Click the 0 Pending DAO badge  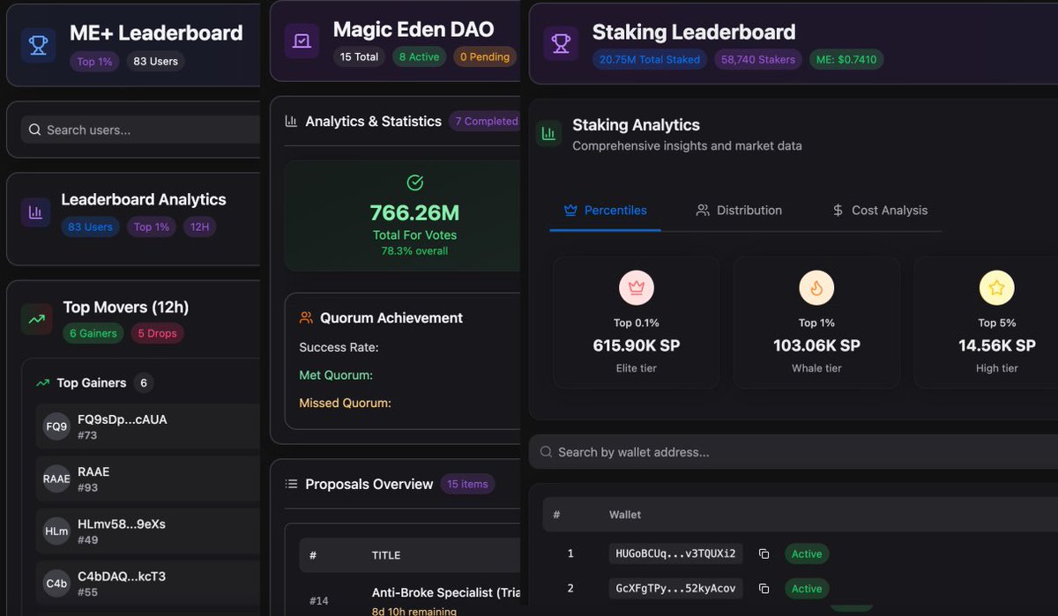485,57
